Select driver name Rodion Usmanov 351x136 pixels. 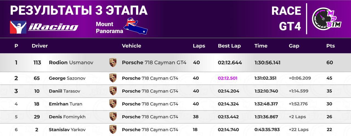tap(71, 62)
